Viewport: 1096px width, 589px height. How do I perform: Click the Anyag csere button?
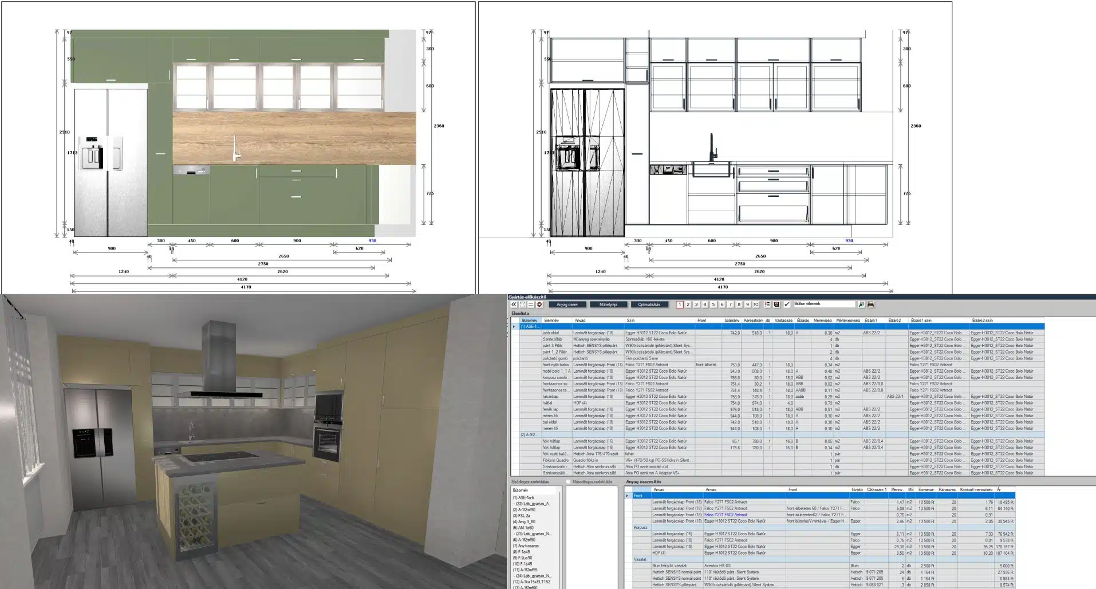pos(567,305)
